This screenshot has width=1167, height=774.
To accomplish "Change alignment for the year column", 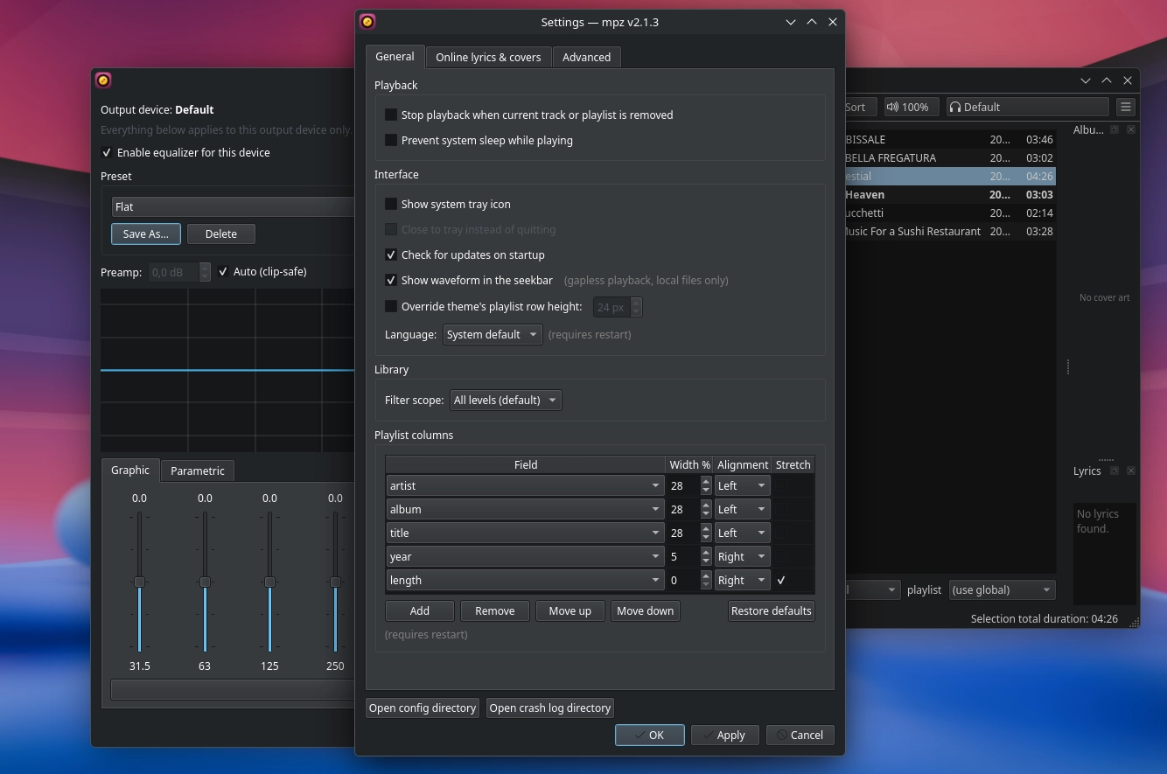I will pyautogui.click(x=742, y=556).
